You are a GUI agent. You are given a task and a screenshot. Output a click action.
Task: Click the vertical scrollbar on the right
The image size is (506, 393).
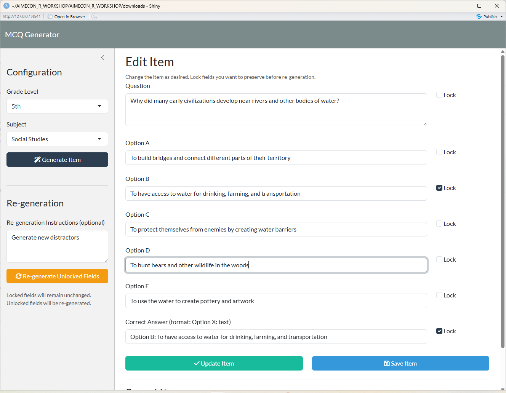503,201
